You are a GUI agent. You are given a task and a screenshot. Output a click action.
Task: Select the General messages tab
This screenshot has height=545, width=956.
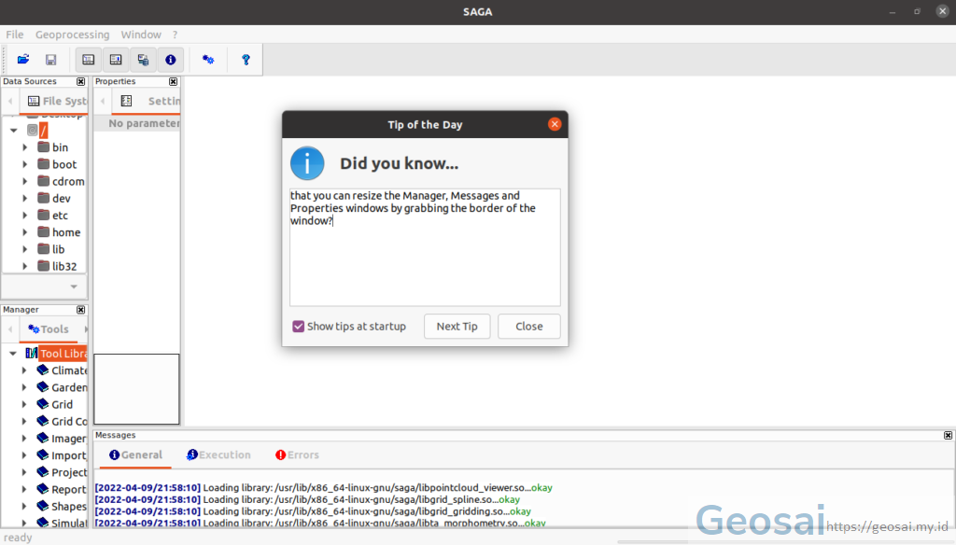pos(135,454)
